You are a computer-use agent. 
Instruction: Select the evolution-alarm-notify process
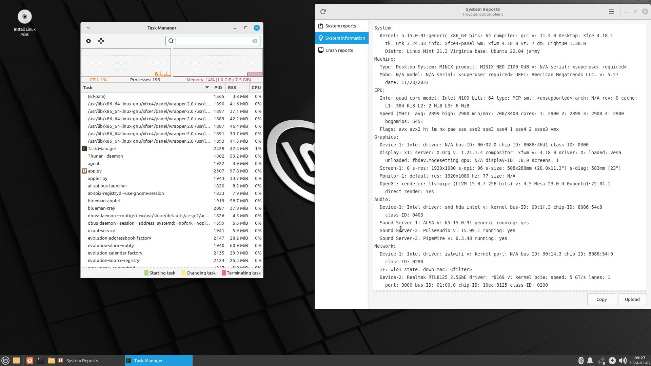tap(172, 245)
